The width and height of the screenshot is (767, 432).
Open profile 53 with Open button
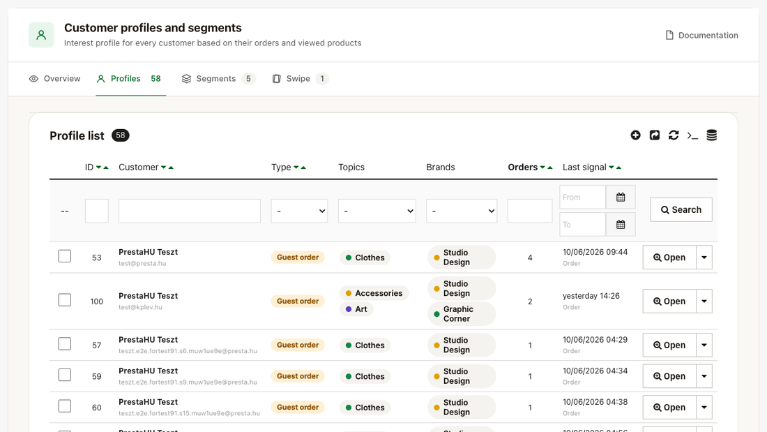tap(669, 257)
